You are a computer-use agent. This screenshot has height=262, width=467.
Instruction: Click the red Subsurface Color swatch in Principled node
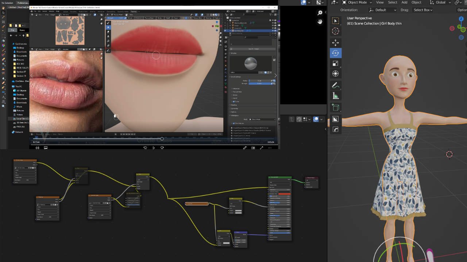285,194
